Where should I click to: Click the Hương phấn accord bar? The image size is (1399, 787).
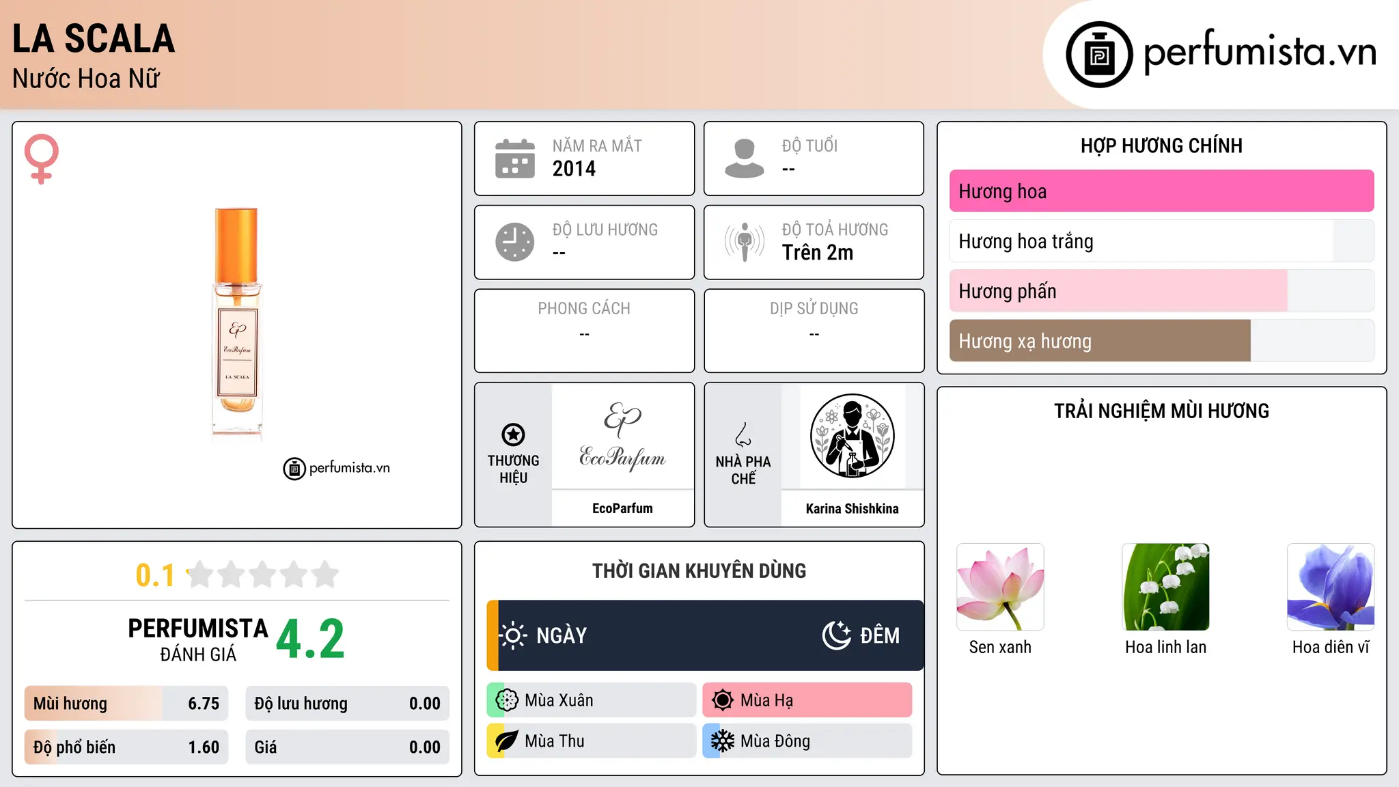click(1161, 291)
